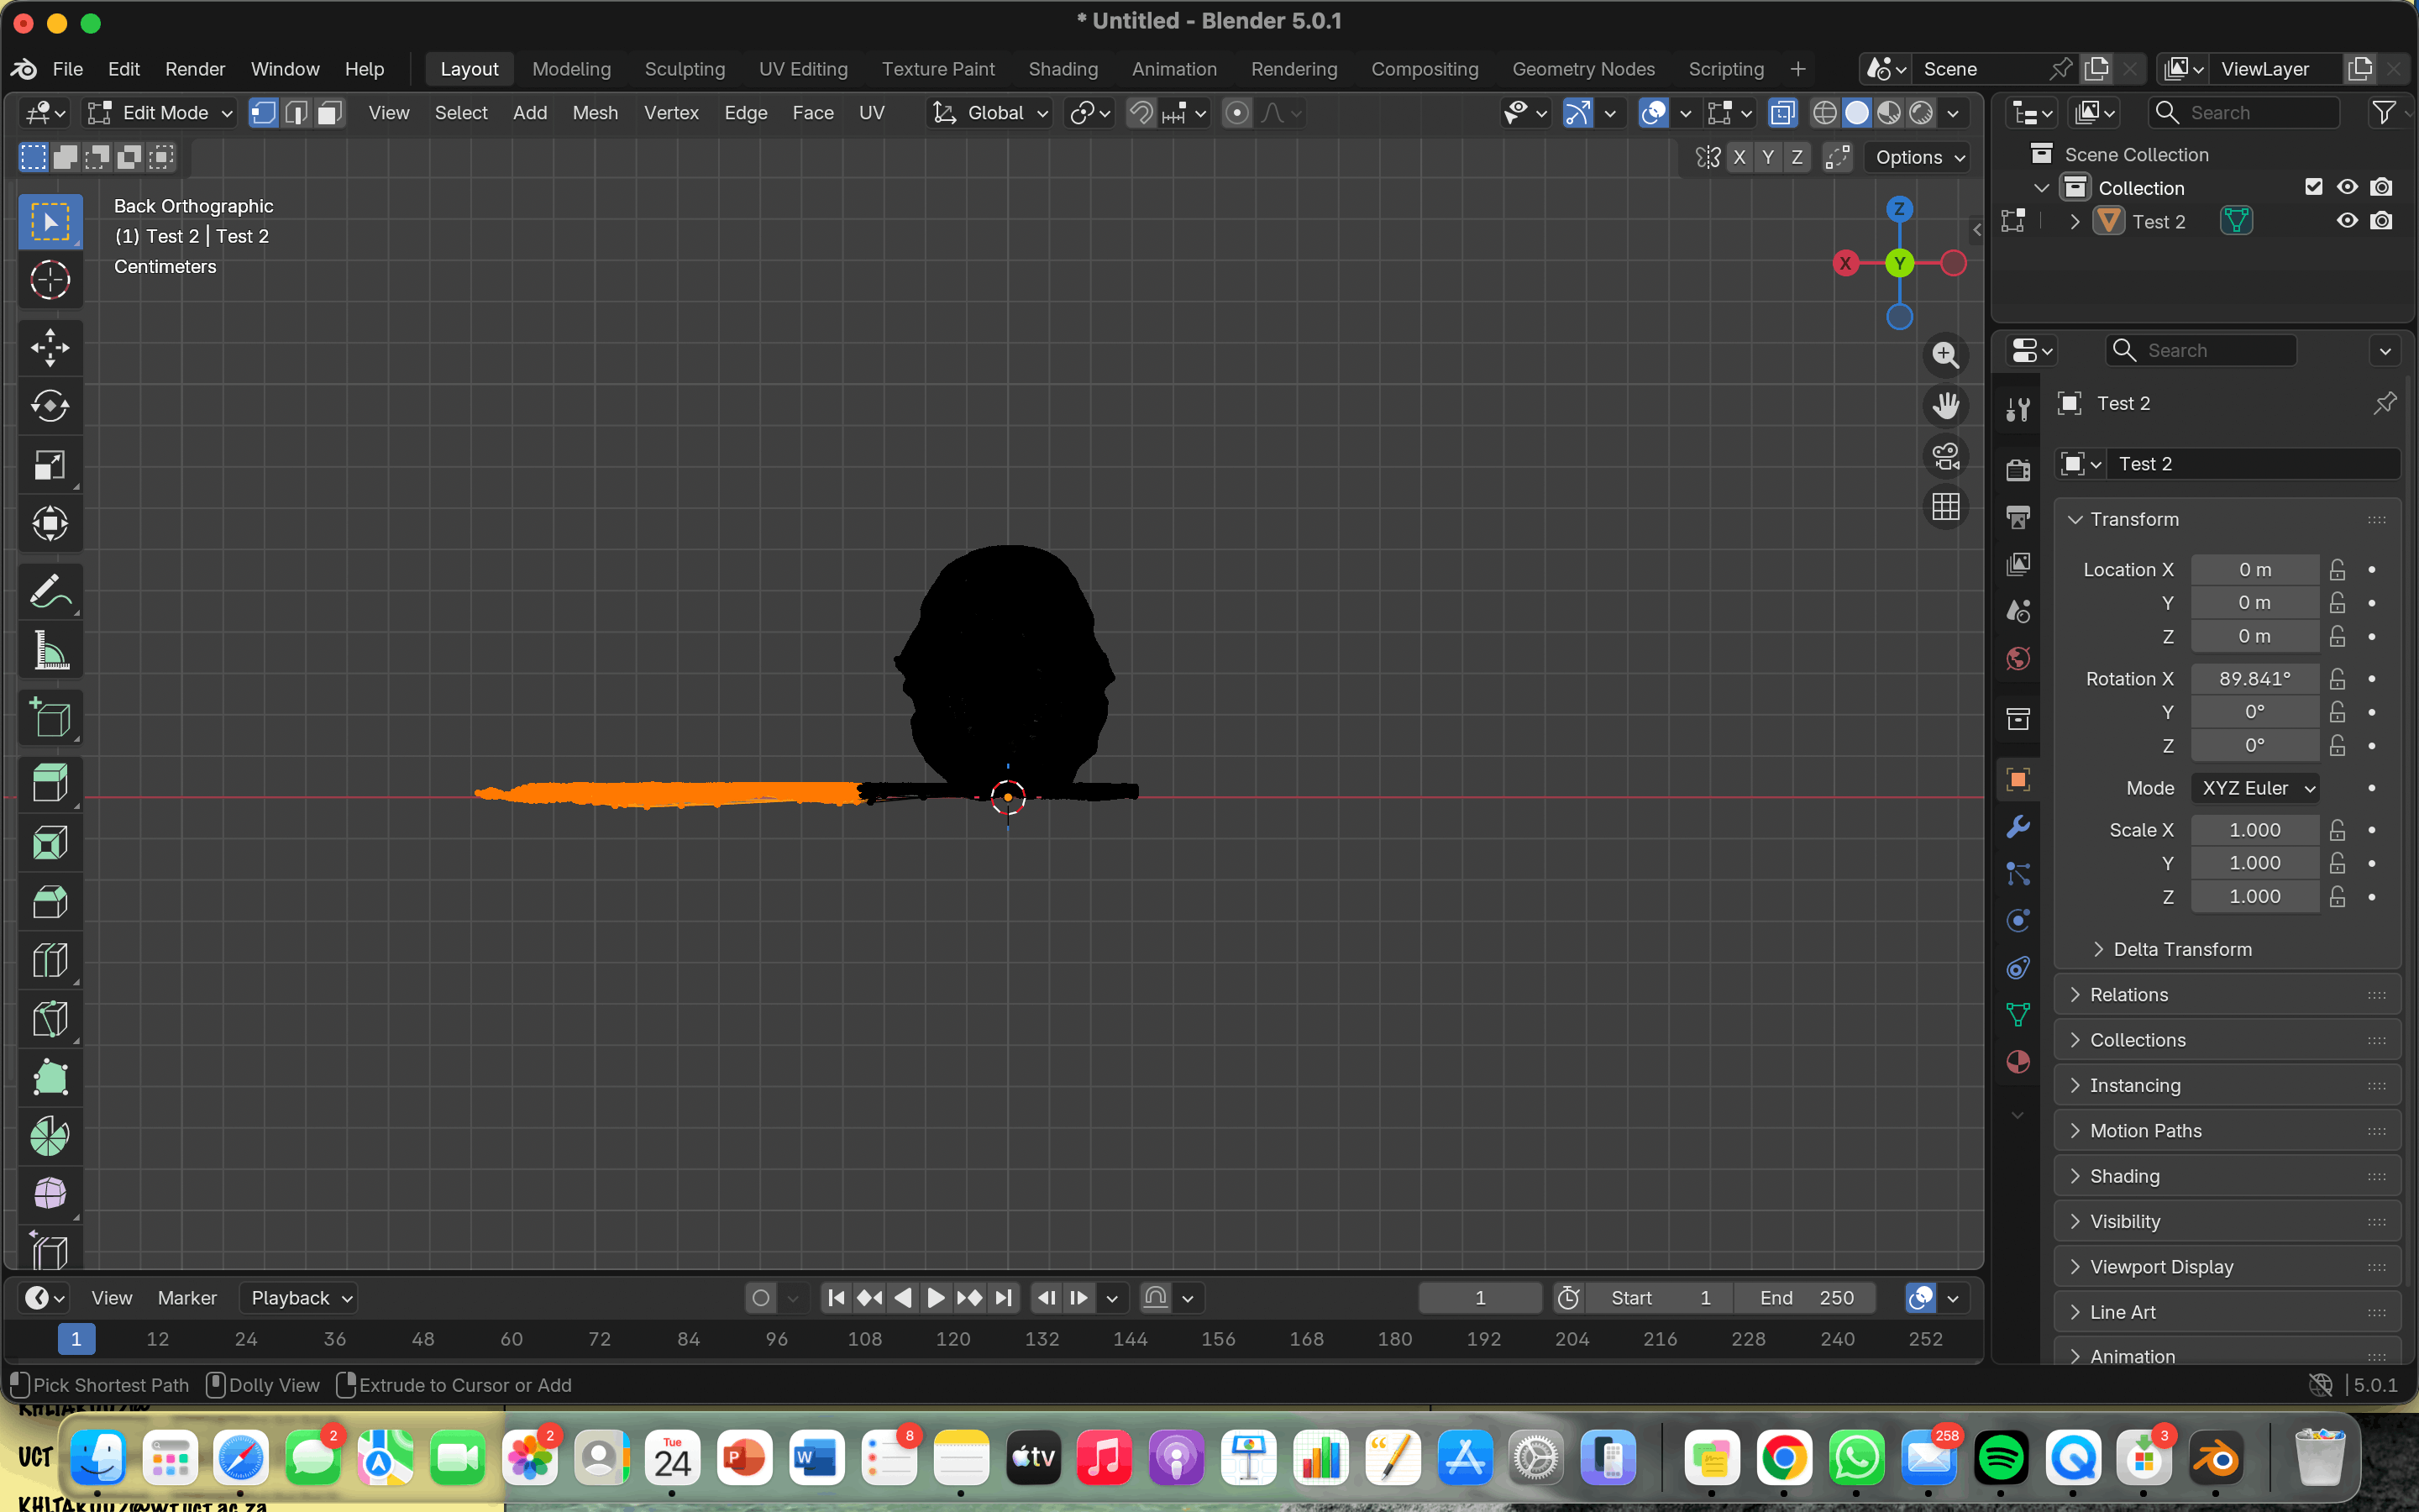
Task: Choose the Knife tool
Action: tap(49, 1019)
